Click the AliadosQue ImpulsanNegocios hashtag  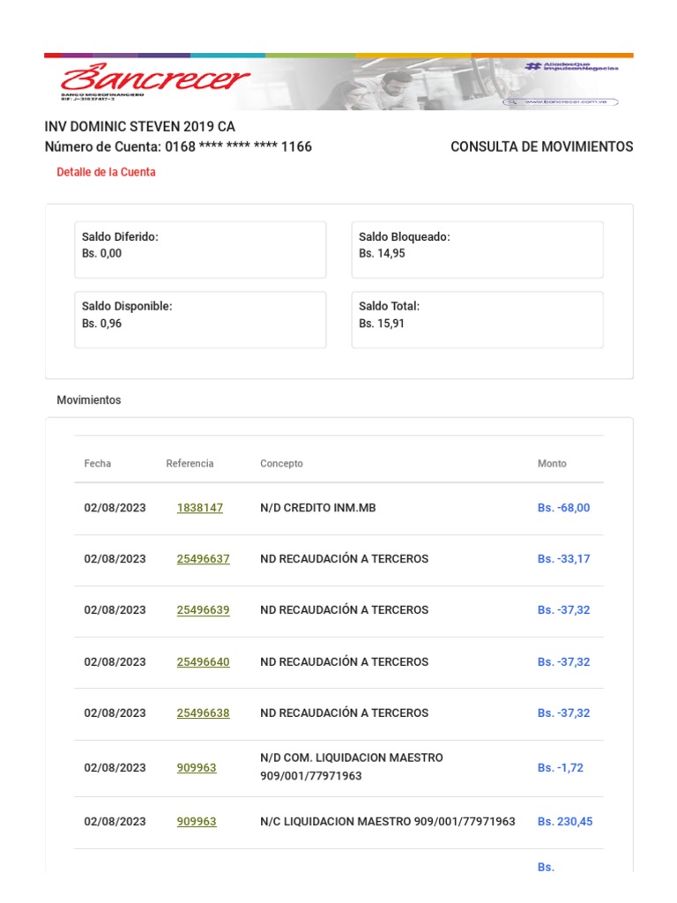(x=571, y=66)
